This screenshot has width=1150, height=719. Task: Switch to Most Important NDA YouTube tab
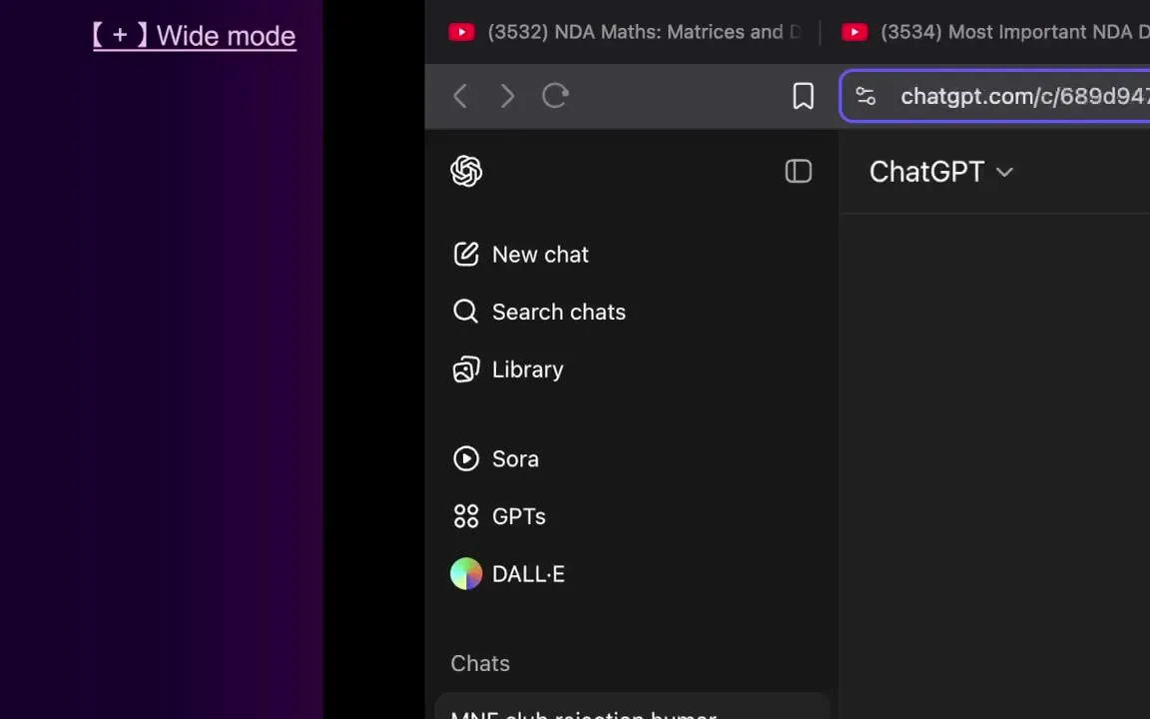[x=995, y=32]
